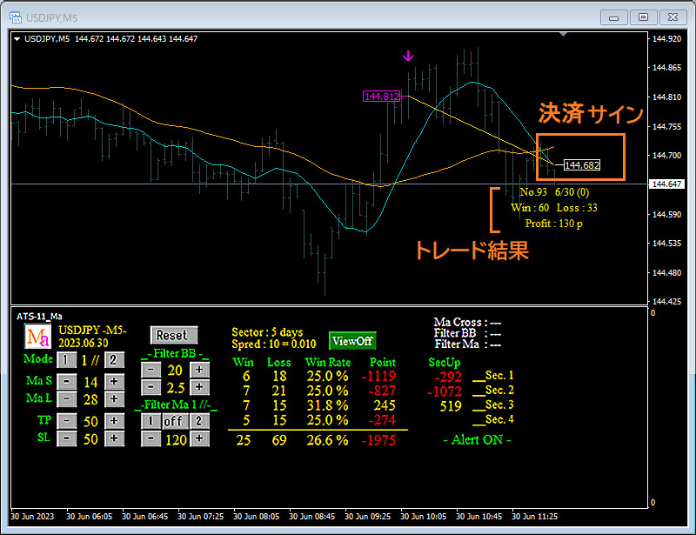Decrease Filter BB deviation 2.5
Screen dimensions: 696x535
(151, 387)
